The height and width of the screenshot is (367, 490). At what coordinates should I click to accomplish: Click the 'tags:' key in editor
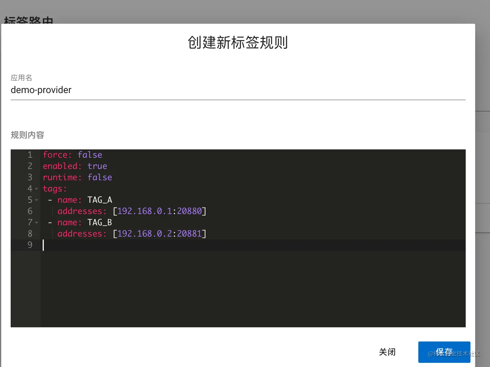click(55, 189)
